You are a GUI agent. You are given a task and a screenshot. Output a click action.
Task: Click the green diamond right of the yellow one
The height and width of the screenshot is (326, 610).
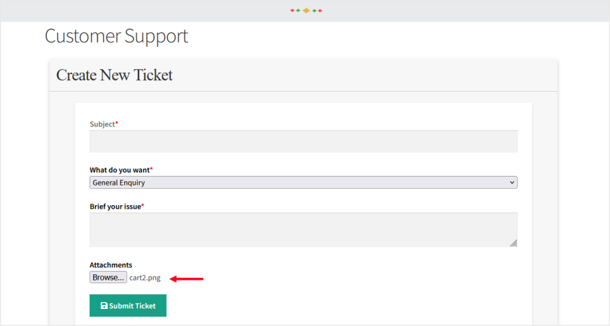(313, 11)
